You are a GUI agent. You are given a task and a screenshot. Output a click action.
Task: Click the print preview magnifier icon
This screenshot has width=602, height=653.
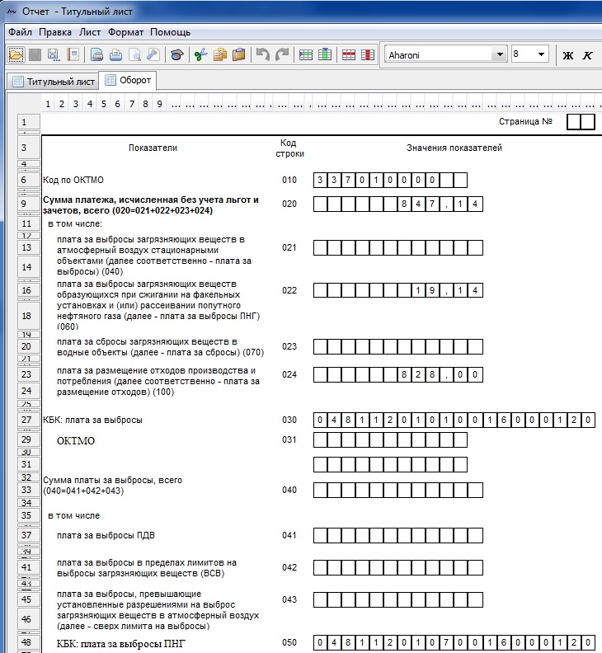[x=134, y=55]
